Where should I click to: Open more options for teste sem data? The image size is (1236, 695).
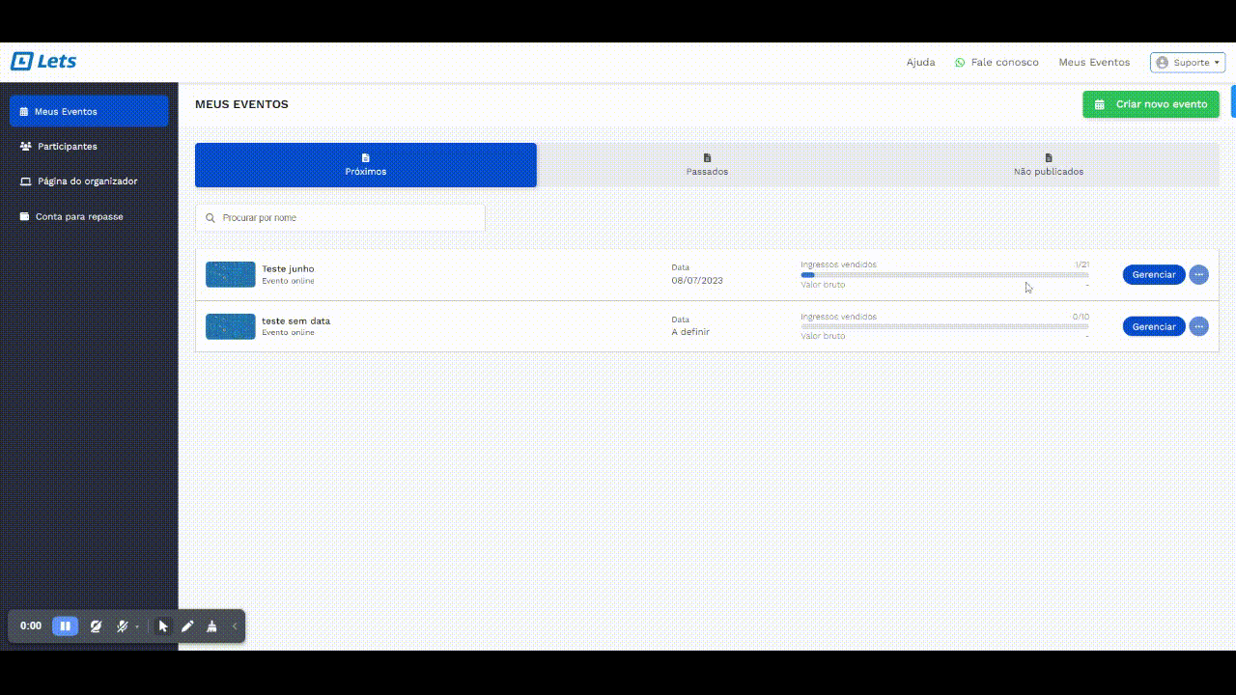[x=1198, y=327]
